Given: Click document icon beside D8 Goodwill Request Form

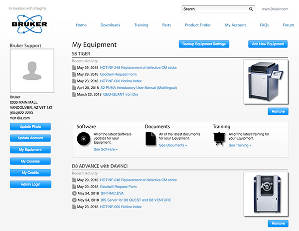Looking at the screenshot, I should 74,187.
